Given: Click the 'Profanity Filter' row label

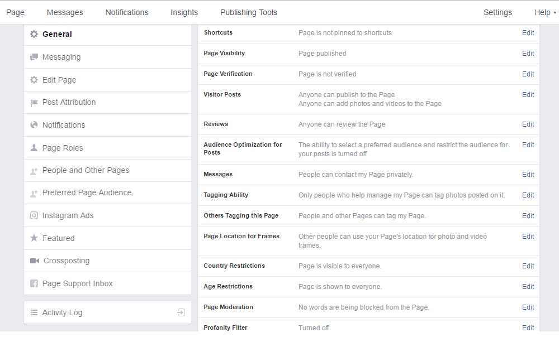Looking at the screenshot, I should pyautogui.click(x=225, y=327).
